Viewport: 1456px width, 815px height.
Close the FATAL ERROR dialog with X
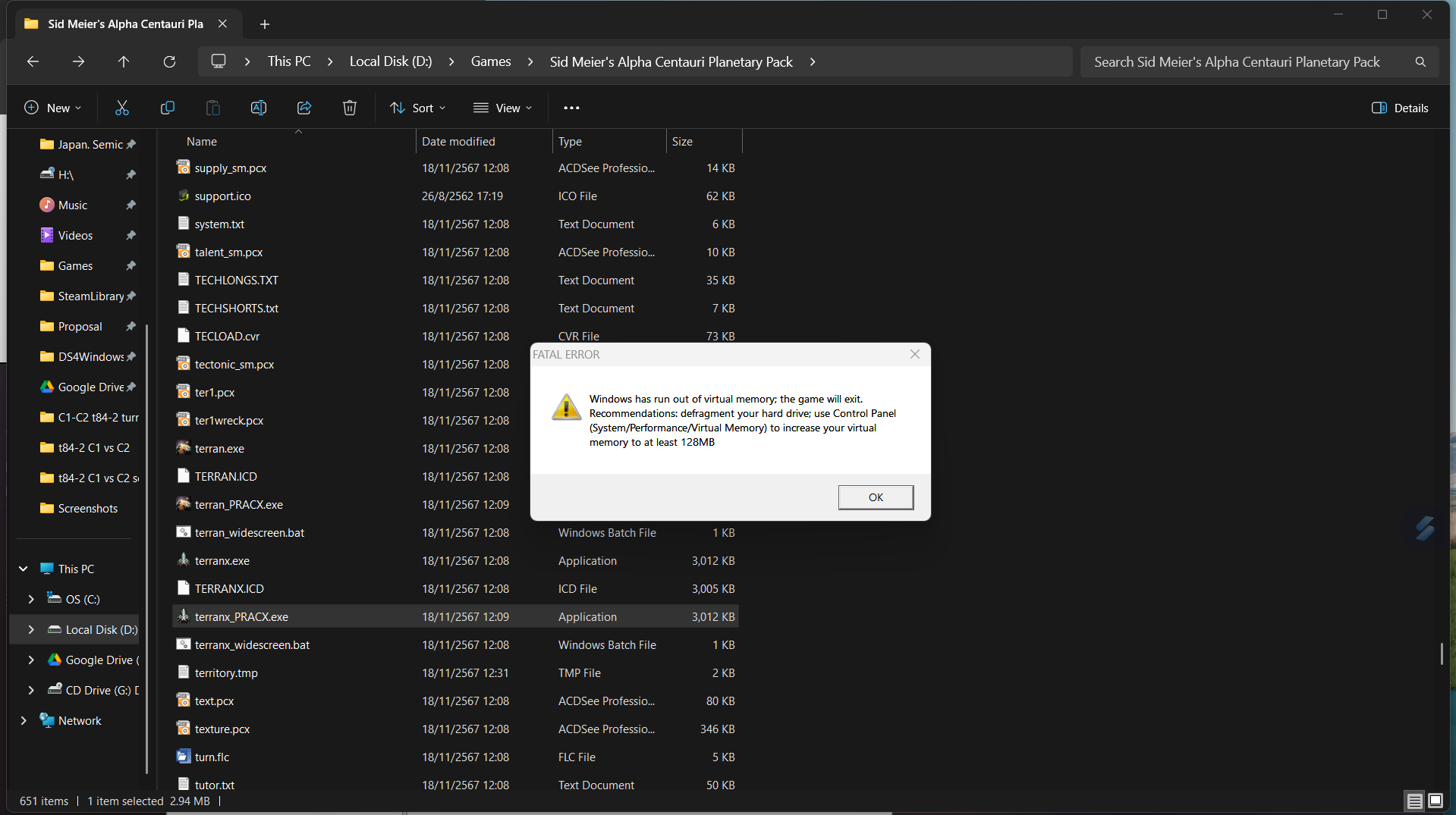point(915,354)
